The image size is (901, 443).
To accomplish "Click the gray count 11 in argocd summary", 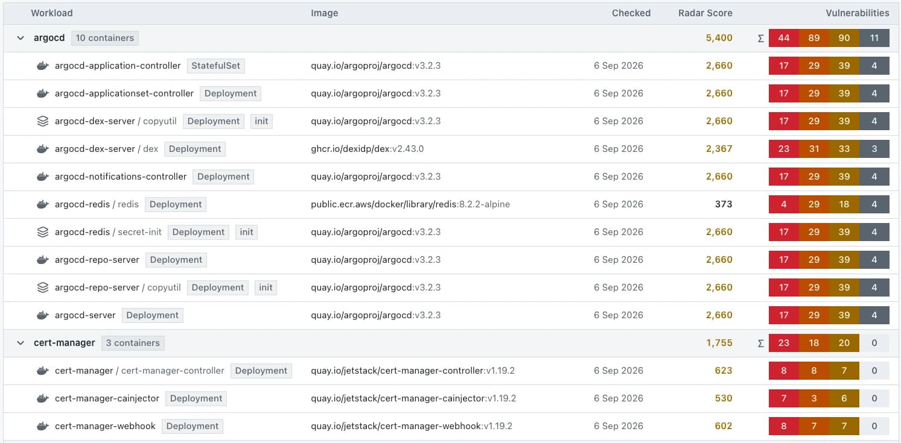I will pos(874,38).
